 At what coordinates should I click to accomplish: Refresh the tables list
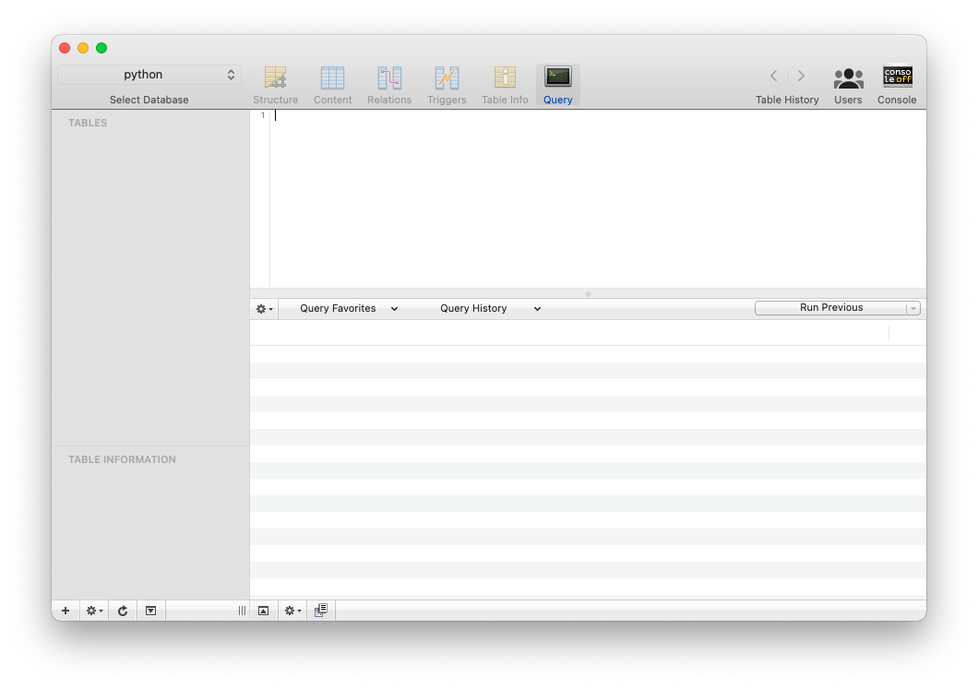123,611
